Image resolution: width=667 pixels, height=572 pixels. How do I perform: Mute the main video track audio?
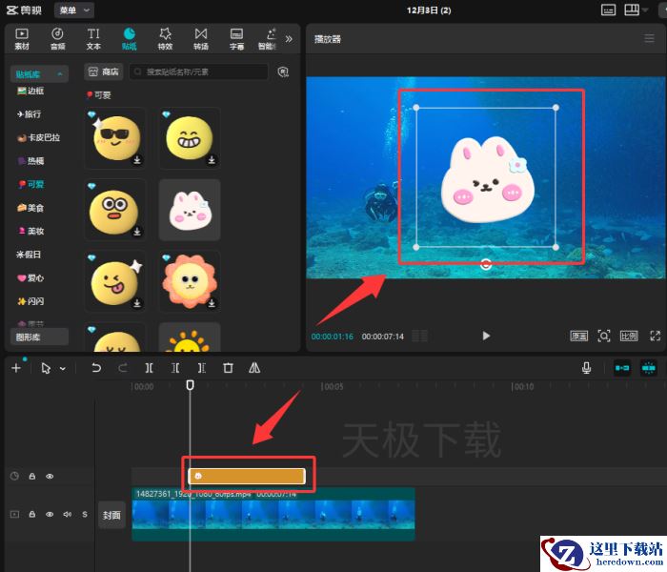[x=68, y=514]
